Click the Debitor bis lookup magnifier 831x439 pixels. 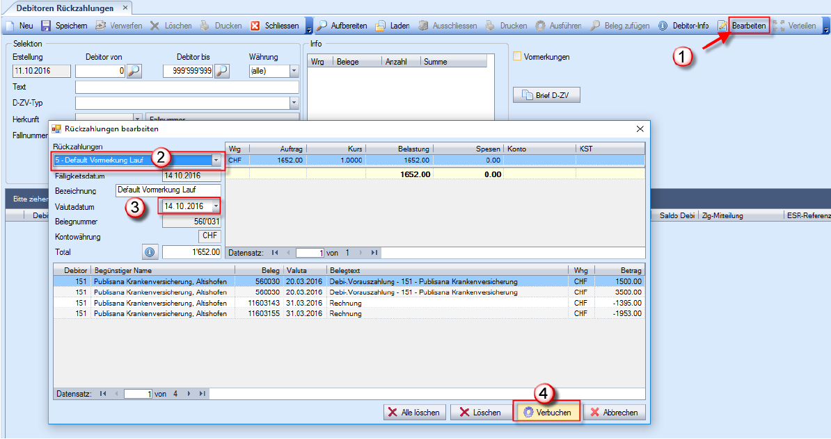221,71
